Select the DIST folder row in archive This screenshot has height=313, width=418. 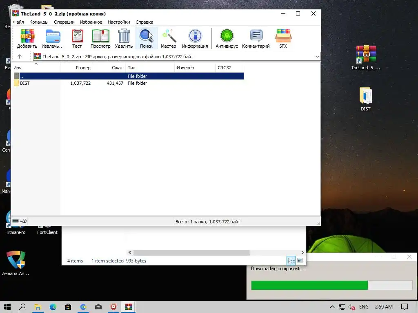pyautogui.click(x=129, y=83)
